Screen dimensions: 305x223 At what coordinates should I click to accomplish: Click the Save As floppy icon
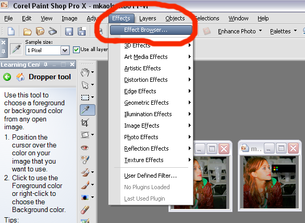coord(82,31)
